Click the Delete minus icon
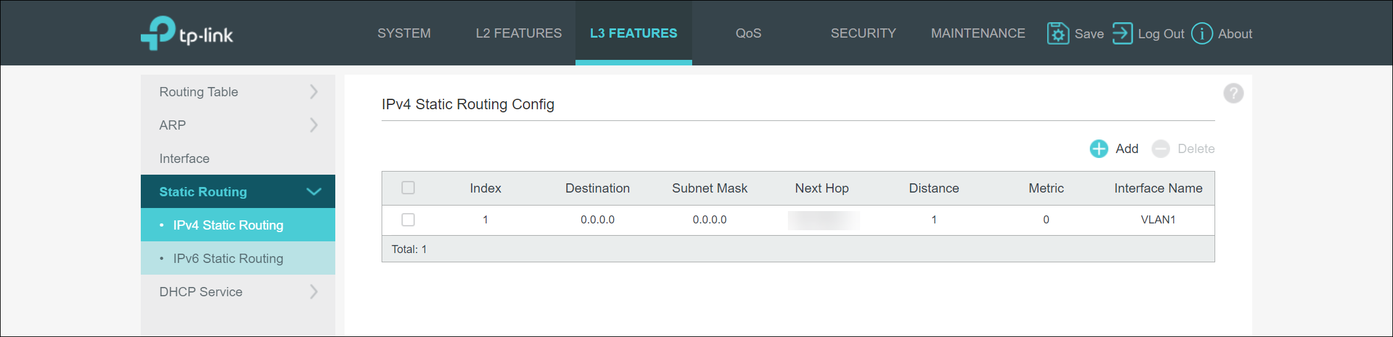Image resolution: width=1393 pixels, height=337 pixels. pyautogui.click(x=1161, y=149)
